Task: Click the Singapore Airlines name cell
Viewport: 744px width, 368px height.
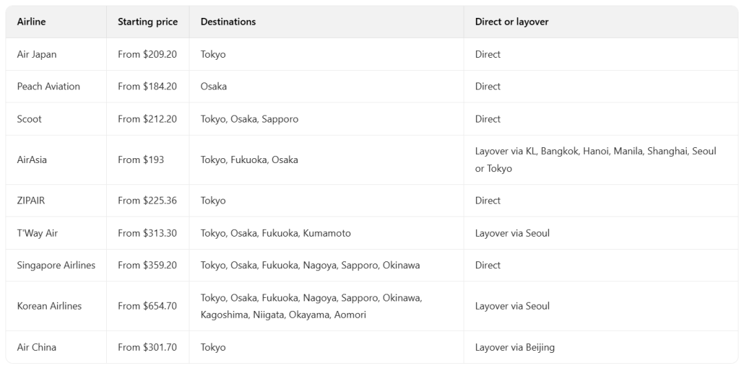Action: 56,266
